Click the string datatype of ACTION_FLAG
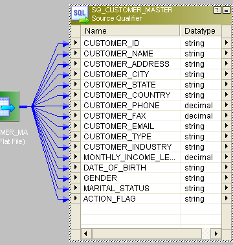This screenshot has width=233, height=245. pos(194,199)
